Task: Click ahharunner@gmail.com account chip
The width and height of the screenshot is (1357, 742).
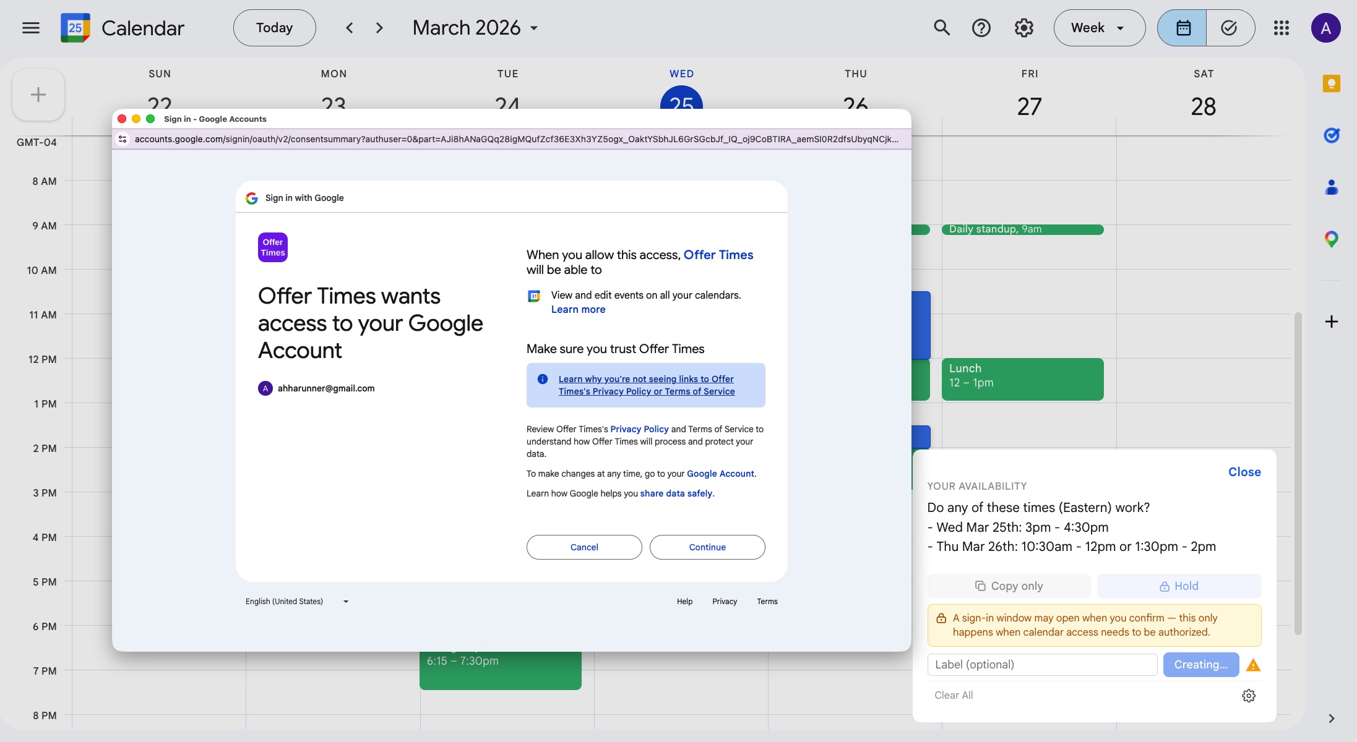Action: click(316, 388)
